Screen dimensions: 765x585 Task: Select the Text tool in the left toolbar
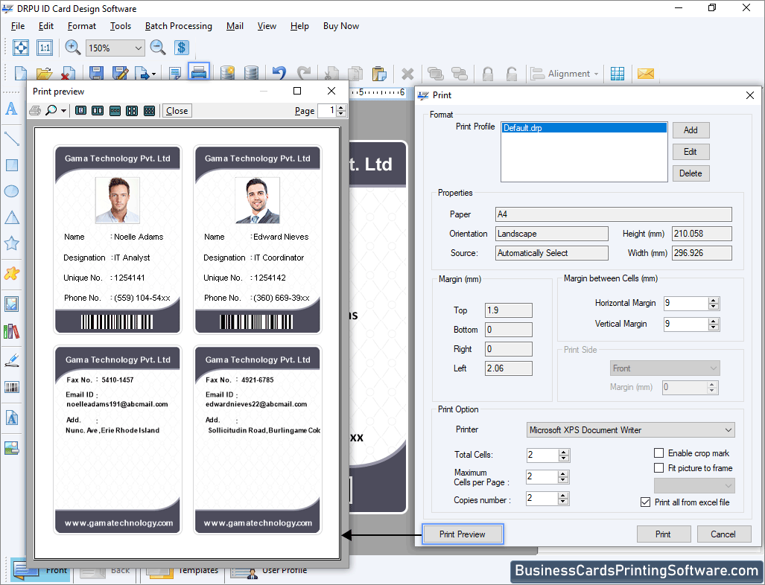(x=11, y=109)
